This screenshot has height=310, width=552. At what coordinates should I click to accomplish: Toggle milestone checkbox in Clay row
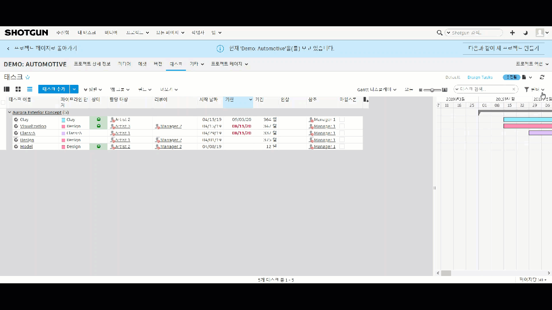point(342,120)
